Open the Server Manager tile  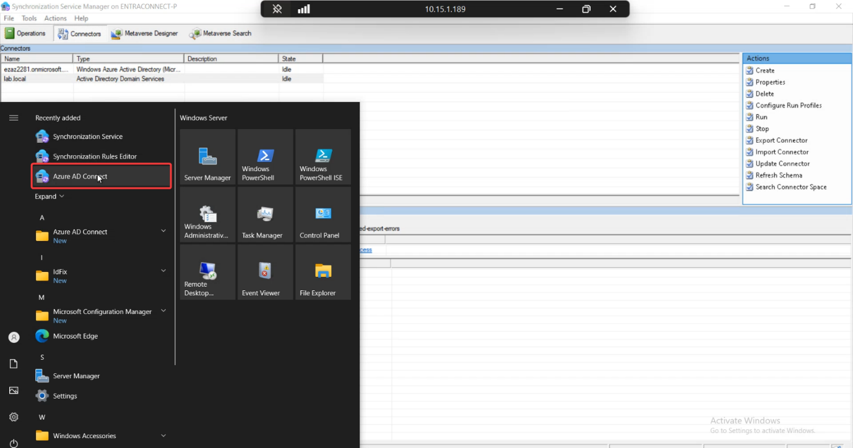coord(207,156)
